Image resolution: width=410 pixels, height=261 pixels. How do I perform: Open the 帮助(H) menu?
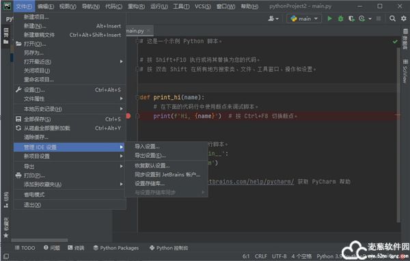[249, 6]
